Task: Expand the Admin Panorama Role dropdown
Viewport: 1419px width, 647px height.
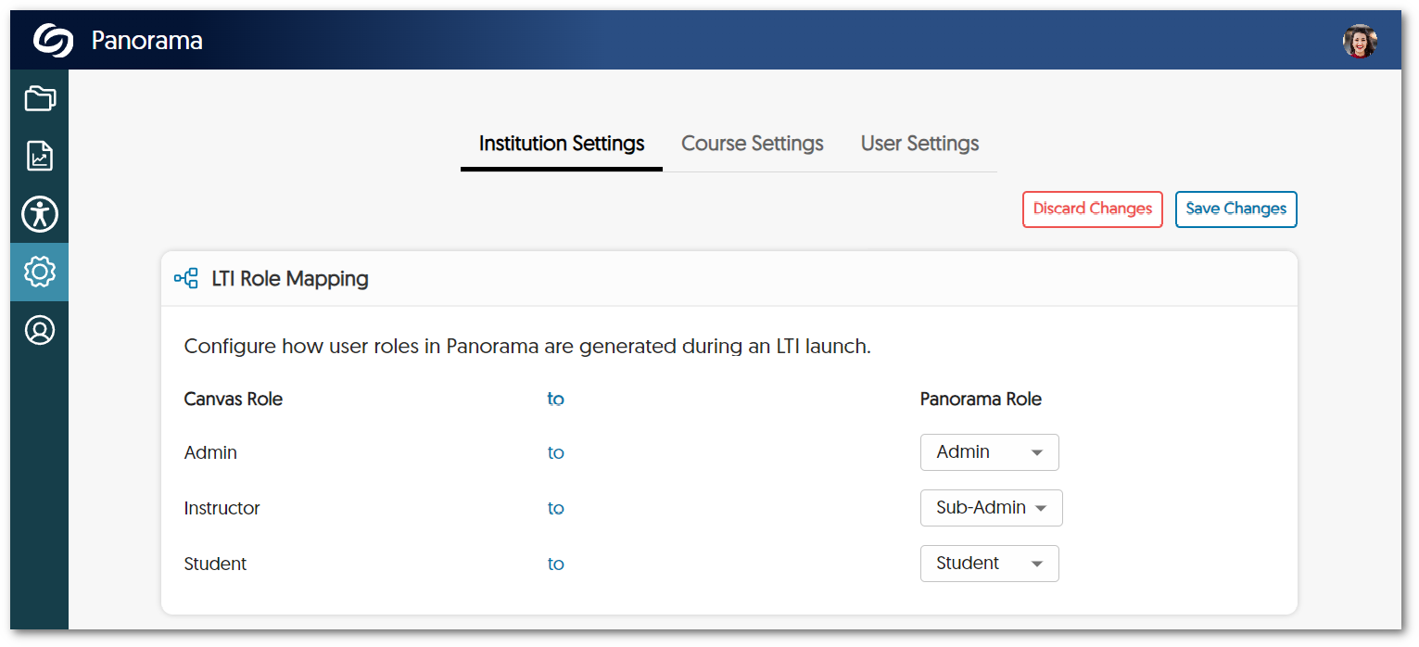Action: tap(989, 452)
